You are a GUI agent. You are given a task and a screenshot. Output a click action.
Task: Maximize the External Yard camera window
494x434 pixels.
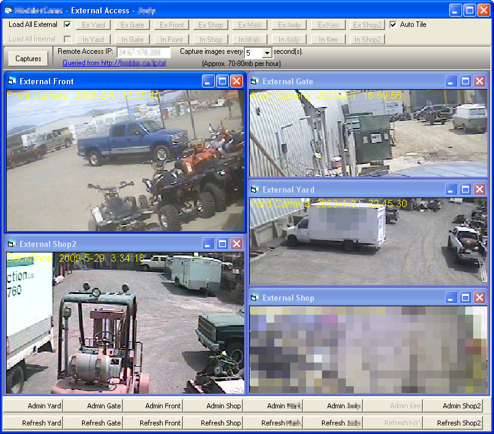coord(465,189)
